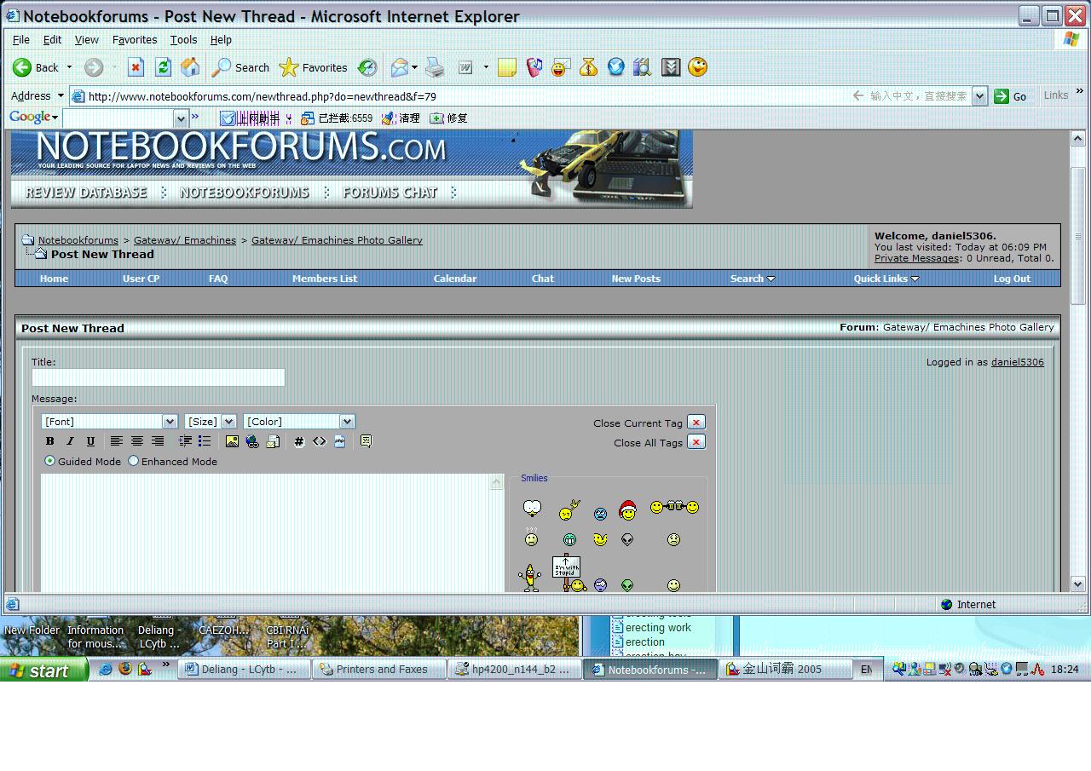Click the IE Print icon

(x=435, y=67)
